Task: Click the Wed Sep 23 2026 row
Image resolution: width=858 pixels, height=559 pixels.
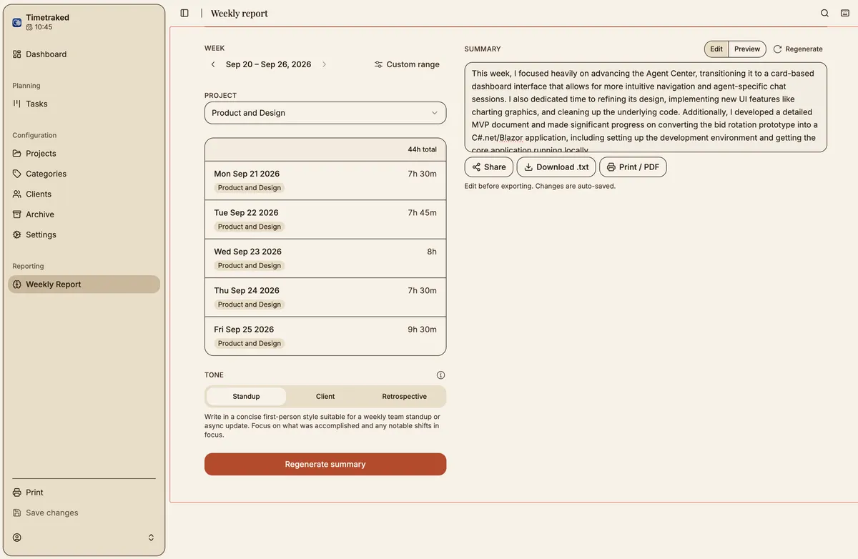Action: tap(325, 258)
